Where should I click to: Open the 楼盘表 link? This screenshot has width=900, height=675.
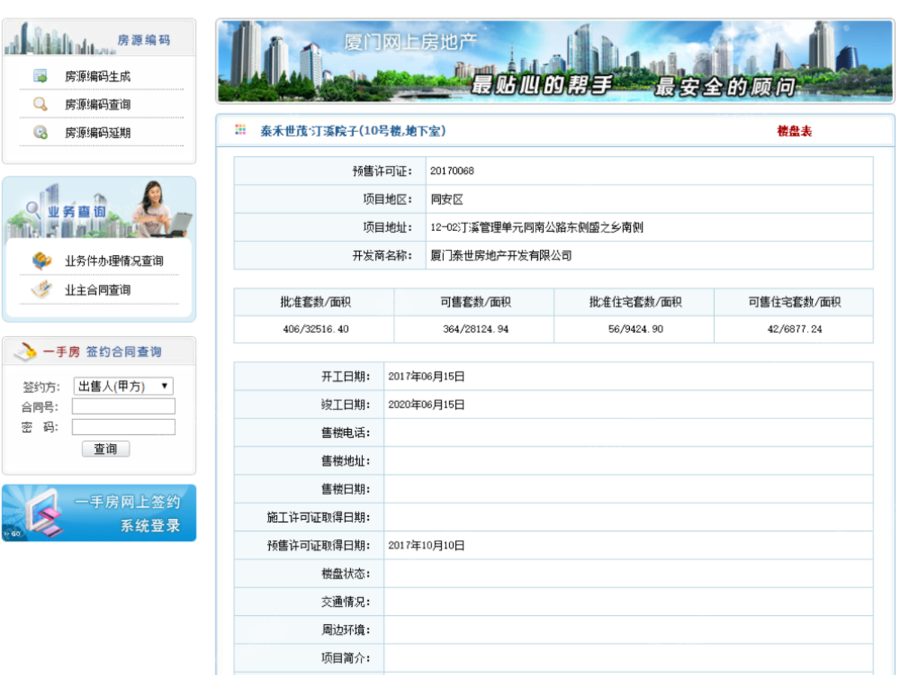click(794, 131)
